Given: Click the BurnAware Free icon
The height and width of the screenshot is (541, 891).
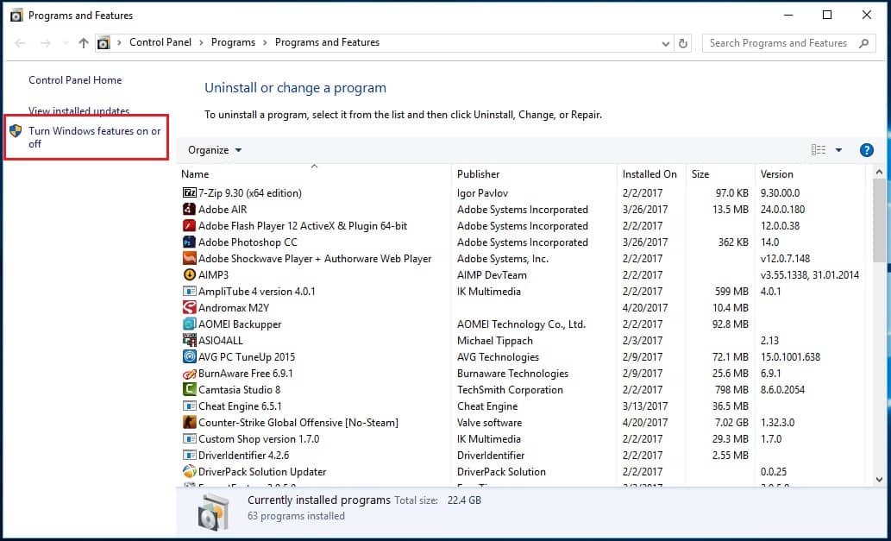Looking at the screenshot, I should click(189, 374).
